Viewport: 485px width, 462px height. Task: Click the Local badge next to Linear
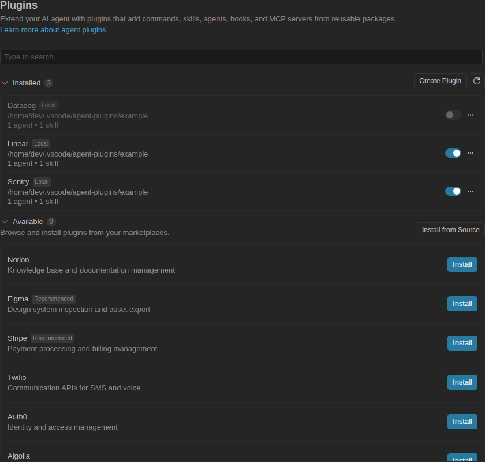pos(41,144)
